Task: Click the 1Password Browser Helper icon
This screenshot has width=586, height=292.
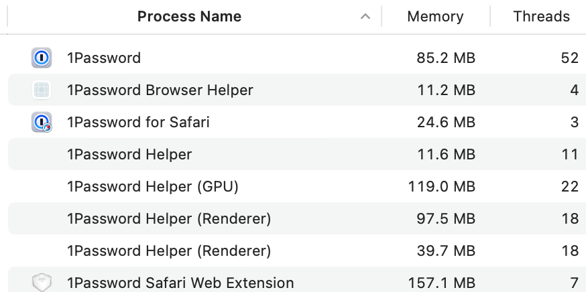Action: (x=42, y=90)
